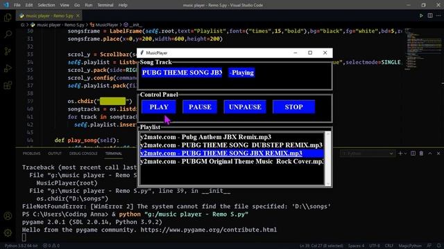Open the File menu
The width and height of the screenshot is (444, 249).
click(x=17, y=5)
